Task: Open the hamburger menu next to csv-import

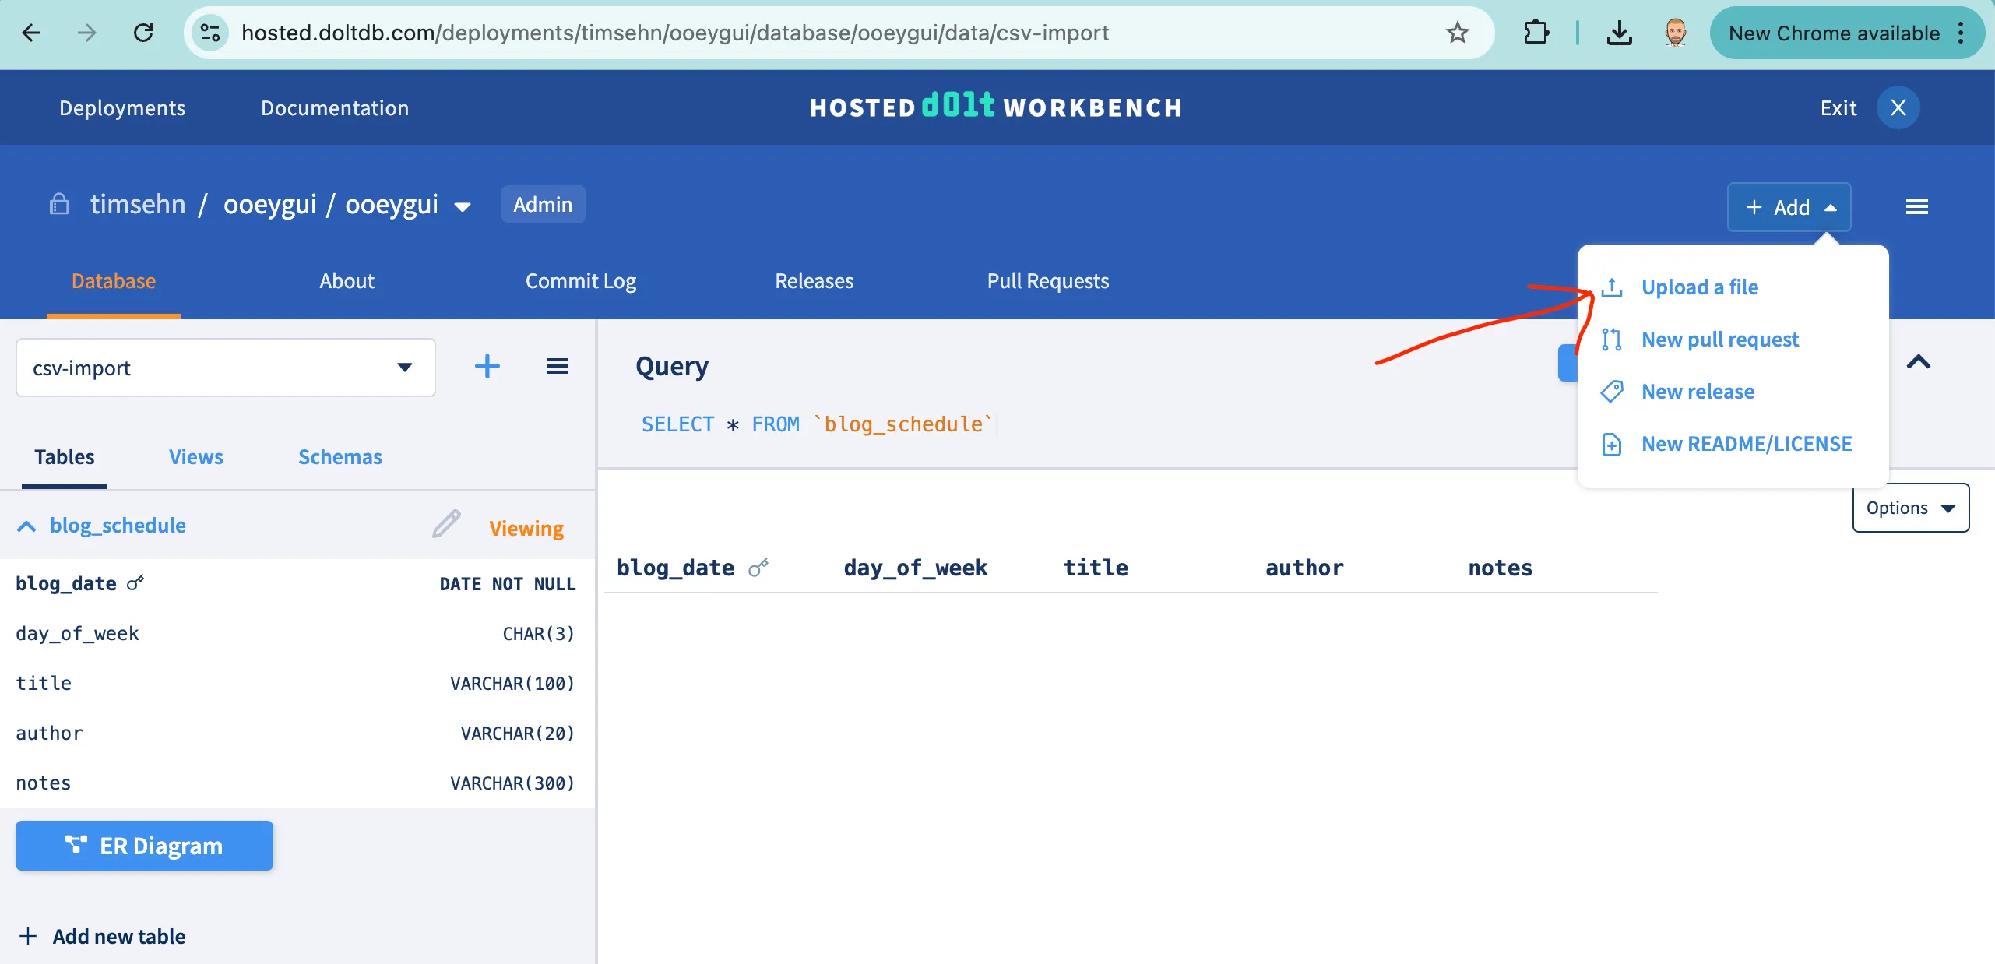Action: pos(557,366)
